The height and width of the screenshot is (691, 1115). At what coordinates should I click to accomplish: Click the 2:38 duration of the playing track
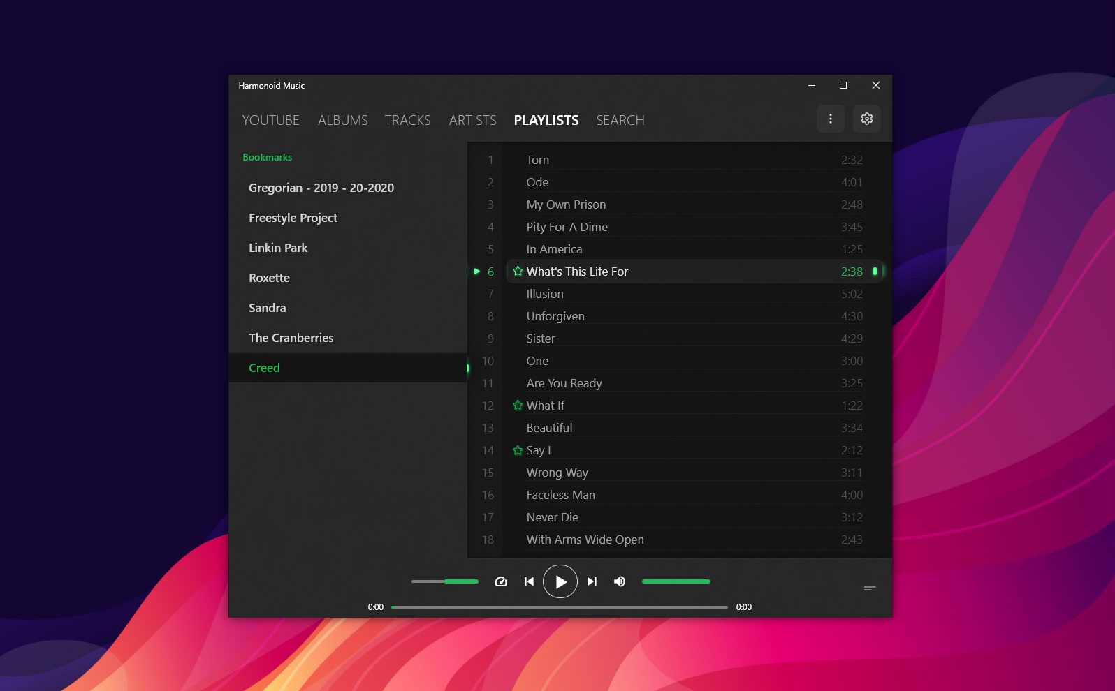click(x=852, y=272)
